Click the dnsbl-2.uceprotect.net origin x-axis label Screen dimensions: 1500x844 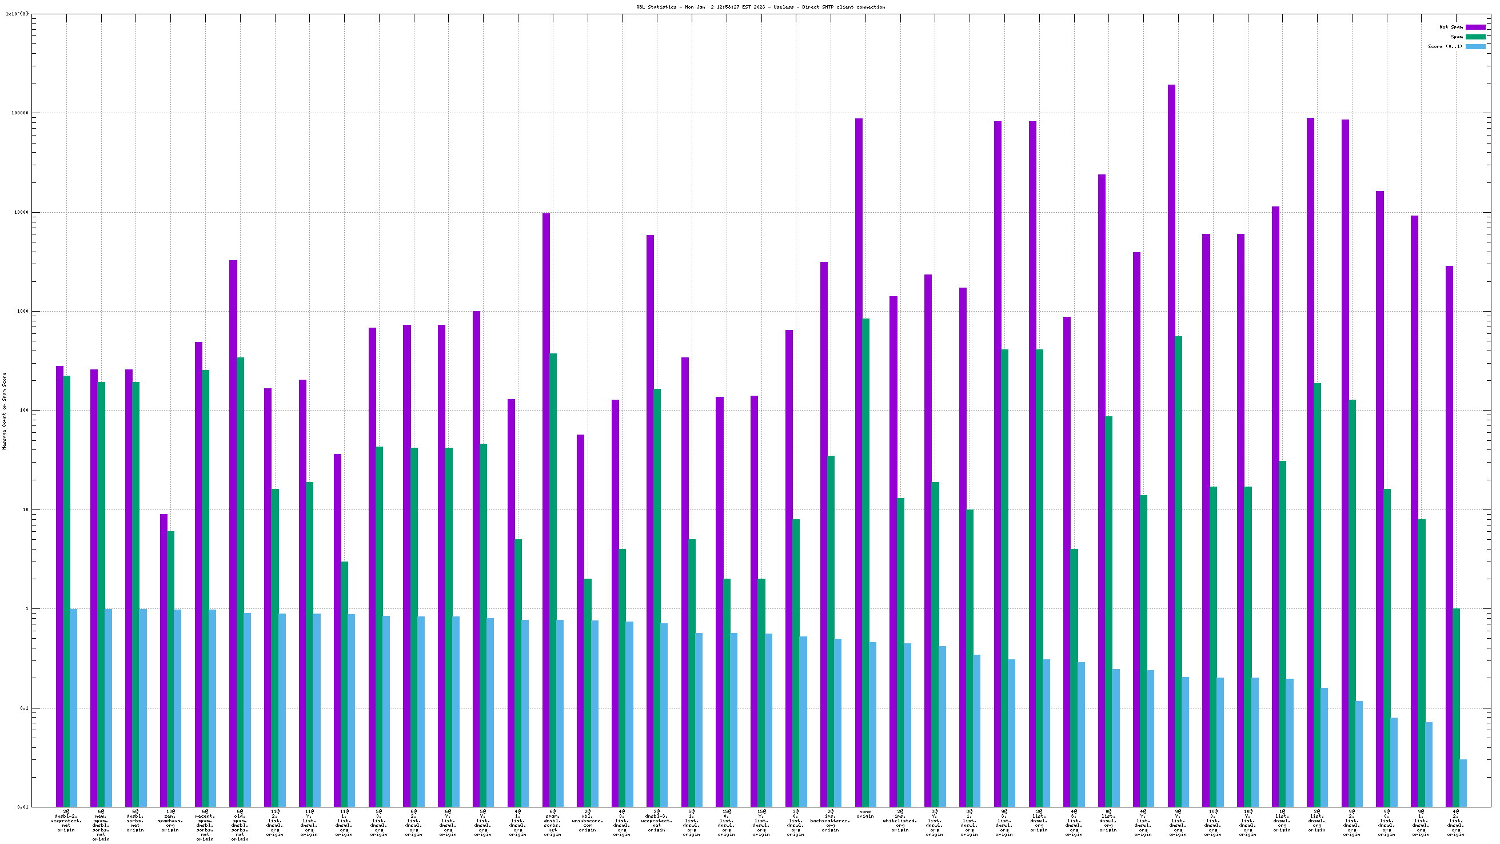click(66, 821)
